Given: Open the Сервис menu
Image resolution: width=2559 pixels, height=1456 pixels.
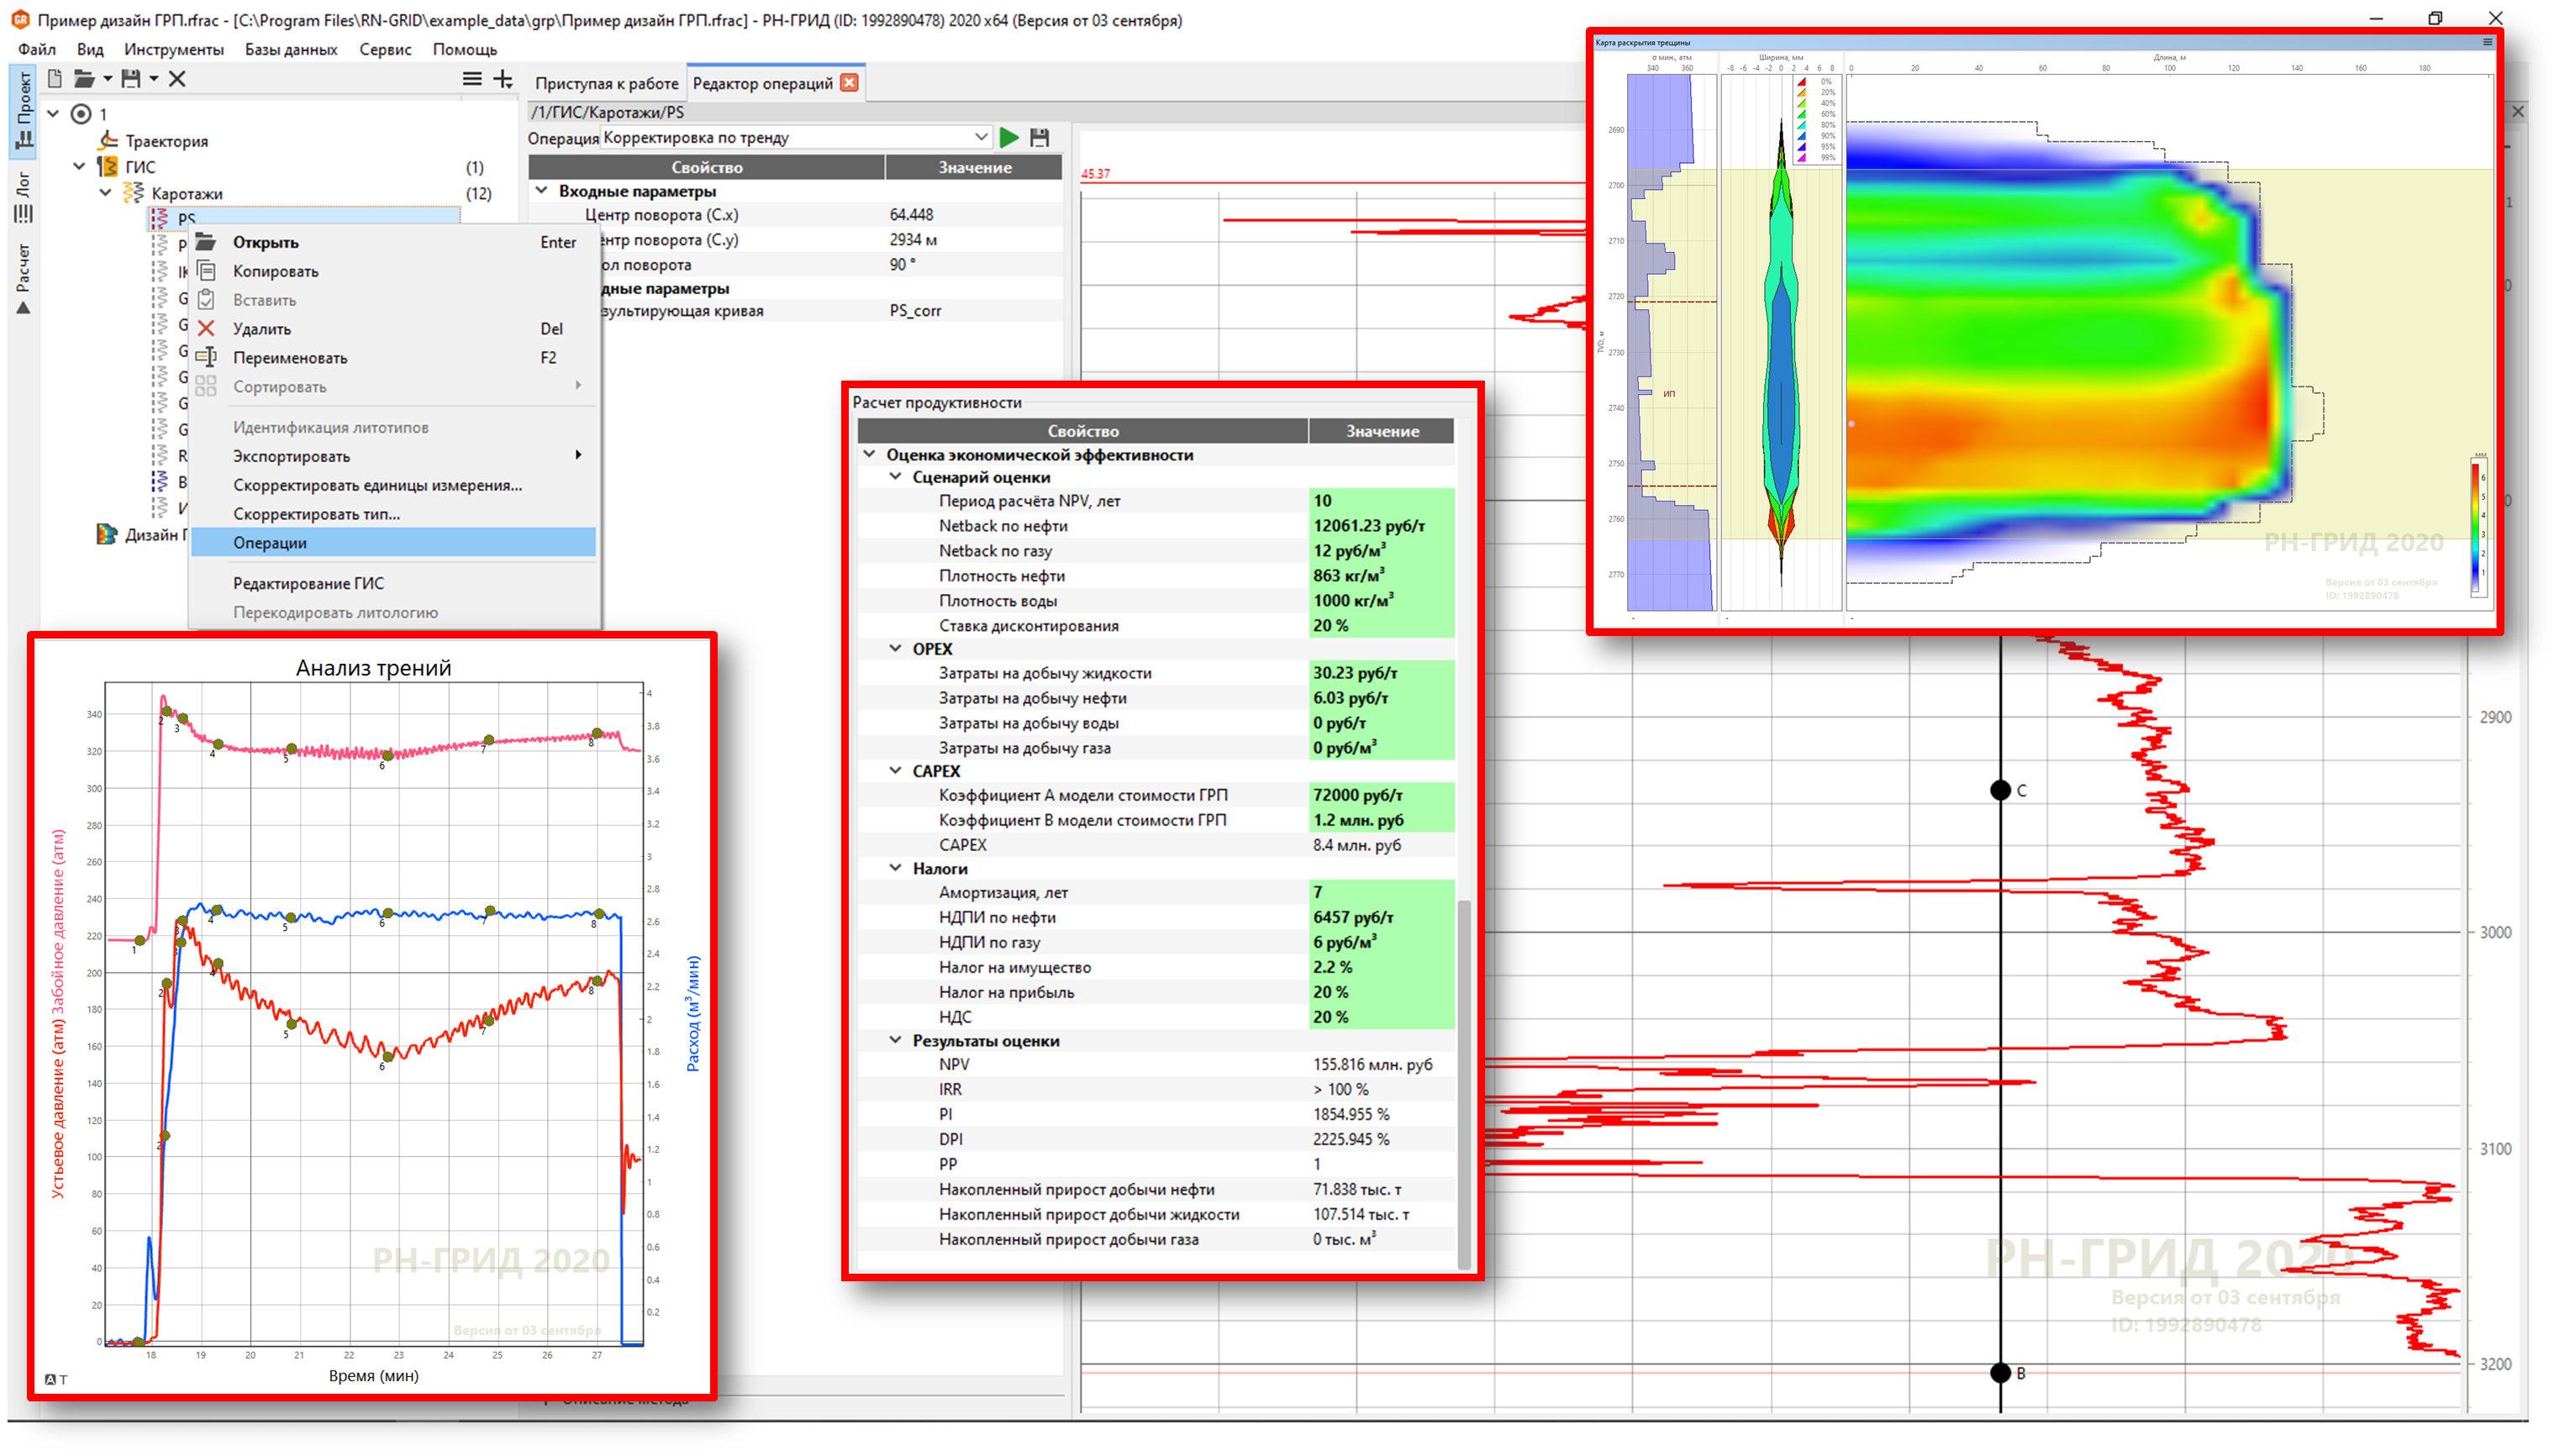Looking at the screenshot, I should tap(385, 49).
